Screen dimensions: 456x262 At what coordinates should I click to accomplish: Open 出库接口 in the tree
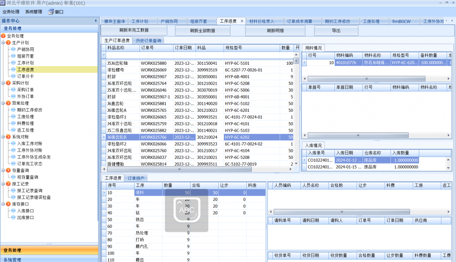click(25, 218)
